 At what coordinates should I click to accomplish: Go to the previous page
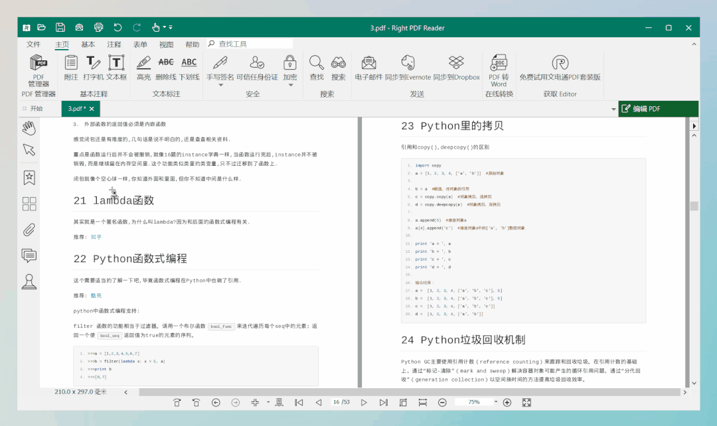point(319,403)
